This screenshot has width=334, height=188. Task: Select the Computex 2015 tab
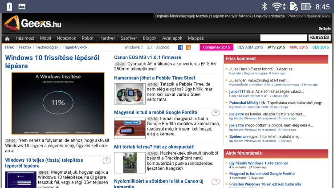pos(216,47)
